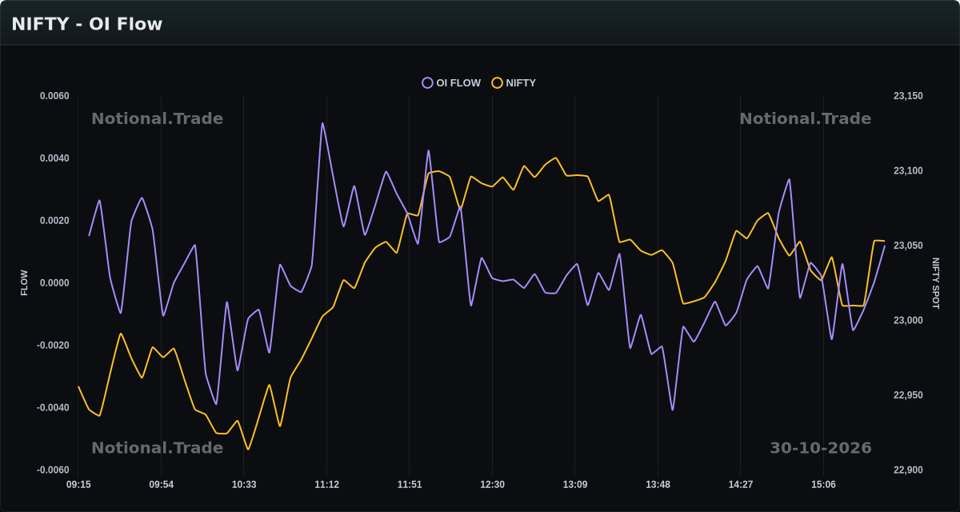This screenshot has width=960, height=512.
Task: Click the 0.0020 flow axis value
Action: point(54,221)
